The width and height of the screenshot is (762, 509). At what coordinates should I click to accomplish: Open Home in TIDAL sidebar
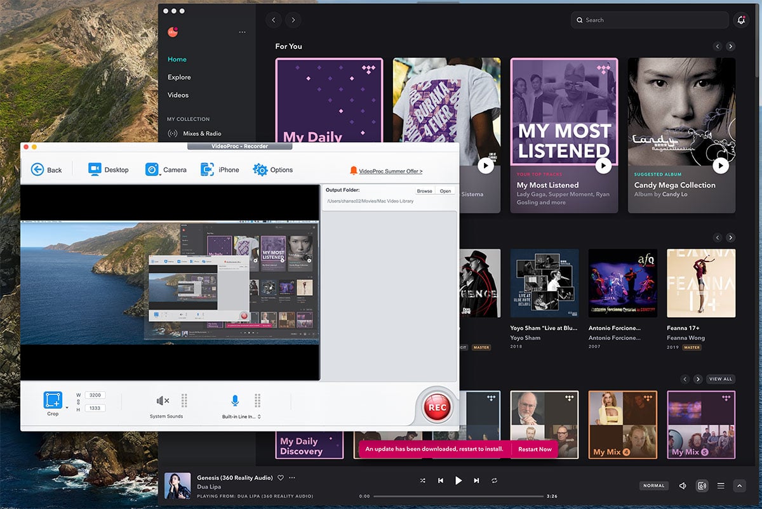tap(177, 59)
